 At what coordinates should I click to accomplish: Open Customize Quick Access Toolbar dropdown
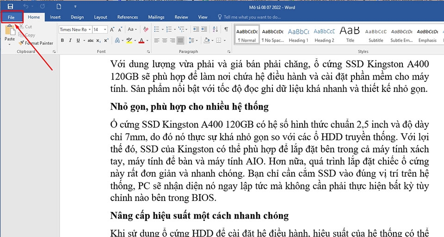point(75,6)
